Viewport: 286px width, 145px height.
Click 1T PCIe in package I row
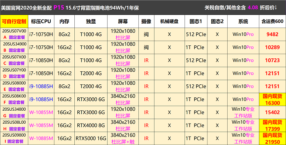pyautogui.click(x=195, y=139)
